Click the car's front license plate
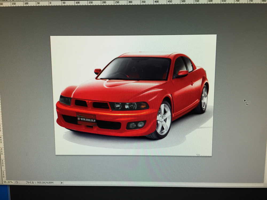The height and width of the screenshot is (200, 267). (86, 119)
